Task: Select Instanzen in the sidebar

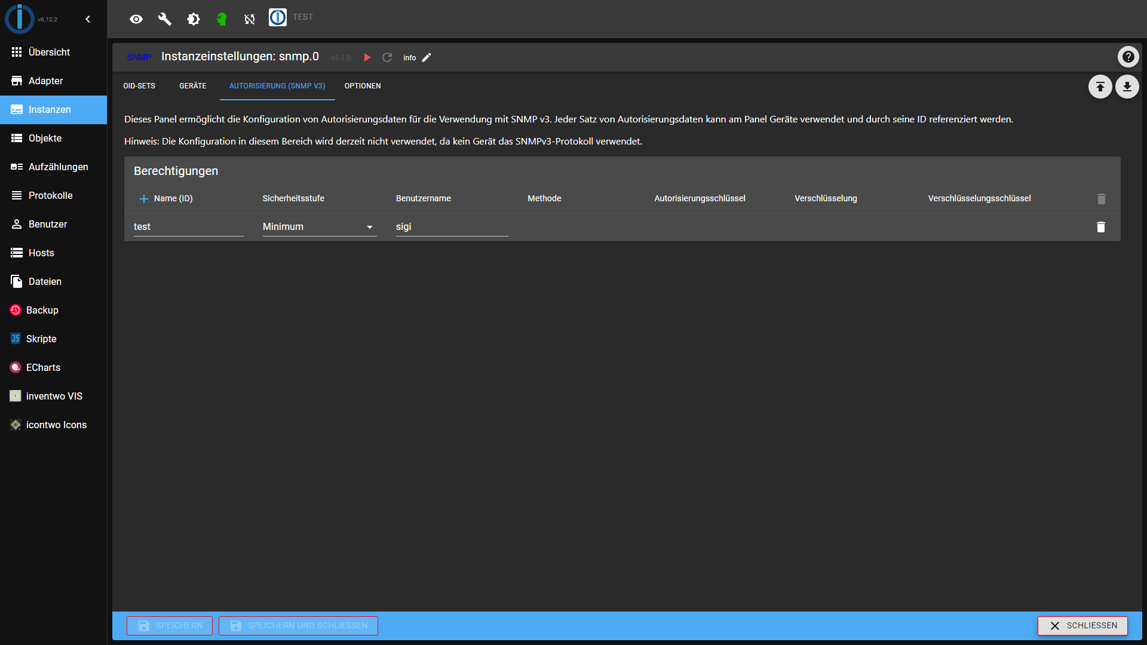Action: click(x=53, y=109)
